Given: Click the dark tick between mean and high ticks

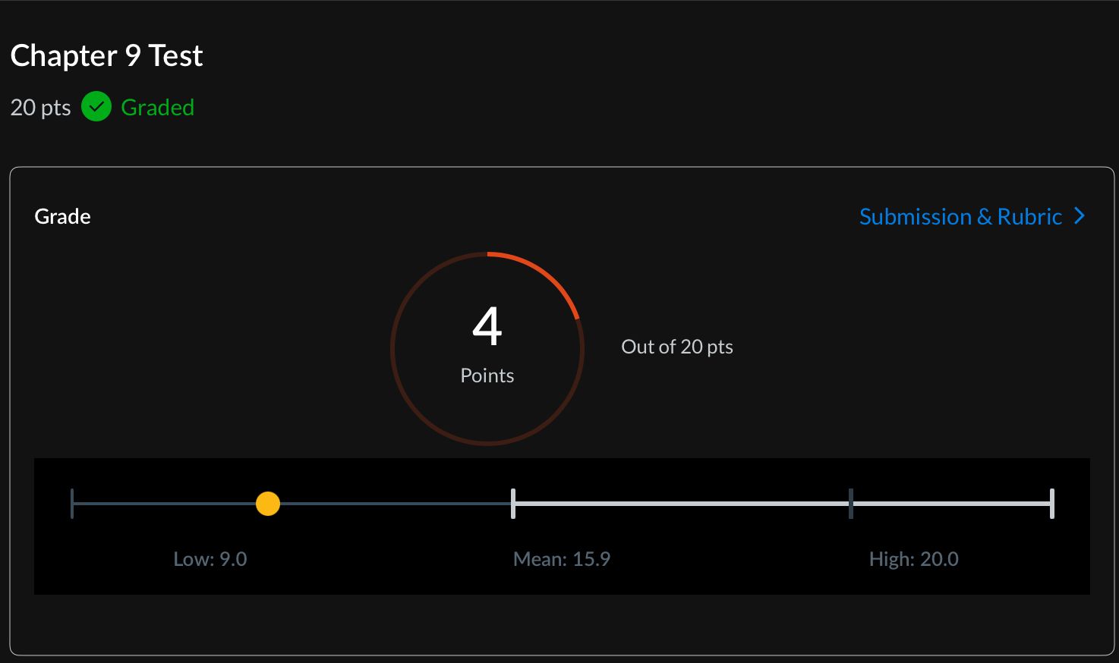Looking at the screenshot, I should [850, 504].
